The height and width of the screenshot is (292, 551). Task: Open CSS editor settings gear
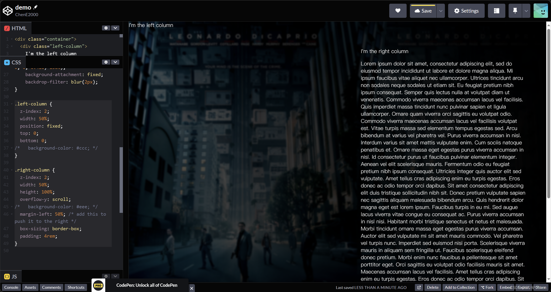coord(106,62)
